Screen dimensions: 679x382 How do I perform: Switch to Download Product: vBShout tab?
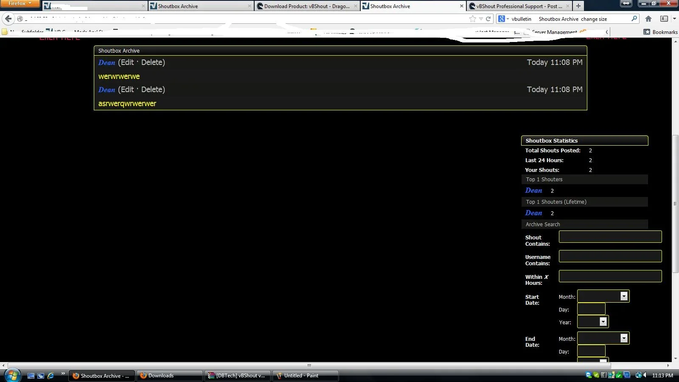[x=307, y=6]
